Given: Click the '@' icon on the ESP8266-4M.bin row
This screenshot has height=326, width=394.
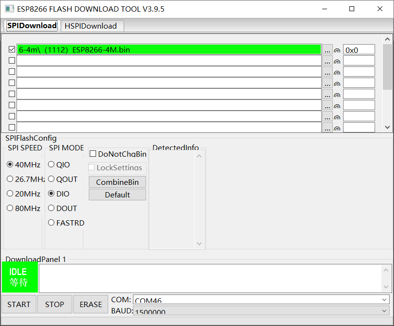Looking at the screenshot, I should (x=337, y=50).
